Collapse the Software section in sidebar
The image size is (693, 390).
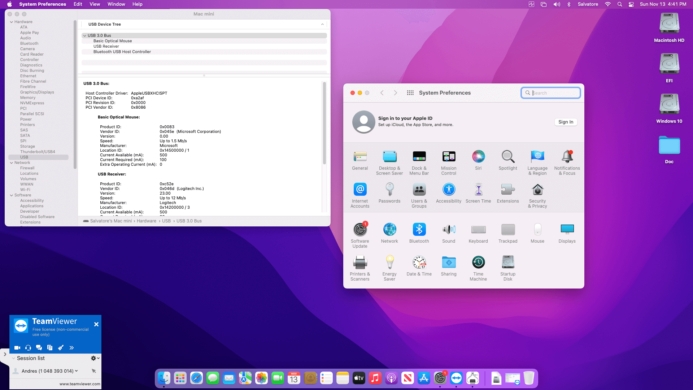pyautogui.click(x=12, y=195)
